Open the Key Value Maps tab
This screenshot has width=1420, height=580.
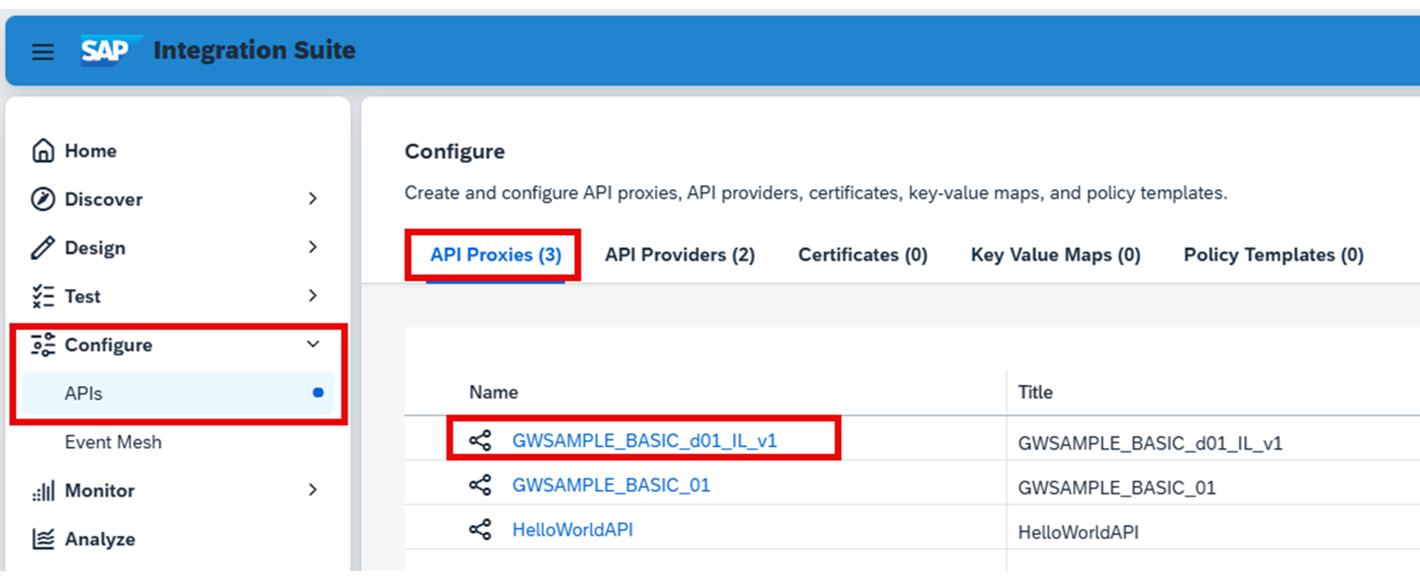[1055, 255]
